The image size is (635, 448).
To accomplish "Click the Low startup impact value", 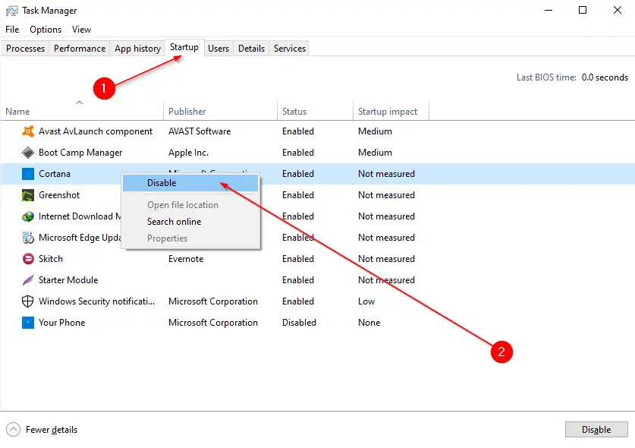I will click(x=366, y=301).
